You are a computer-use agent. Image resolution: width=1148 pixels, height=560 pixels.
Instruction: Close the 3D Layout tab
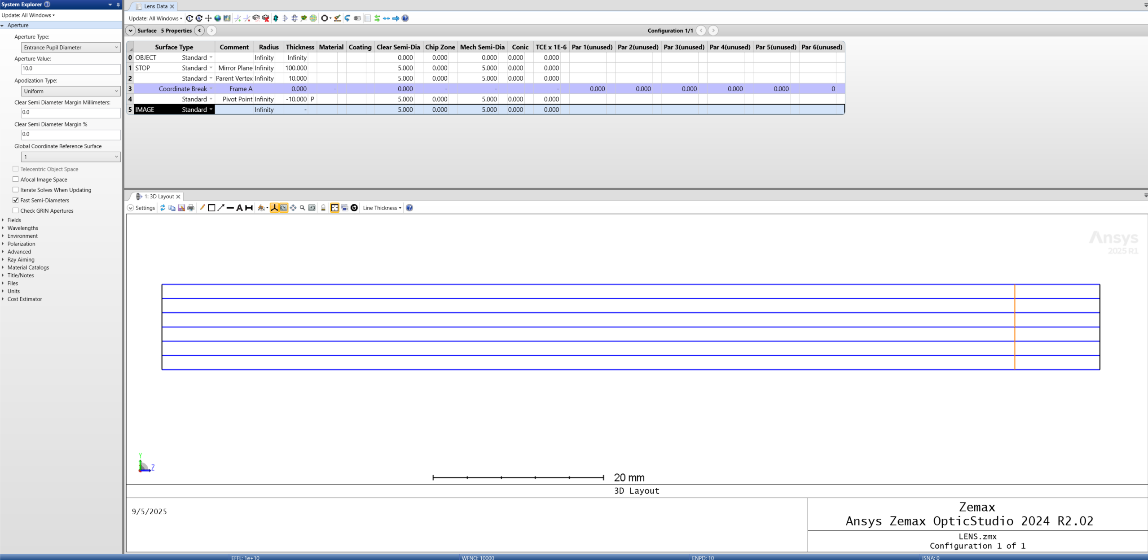[x=178, y=197]
